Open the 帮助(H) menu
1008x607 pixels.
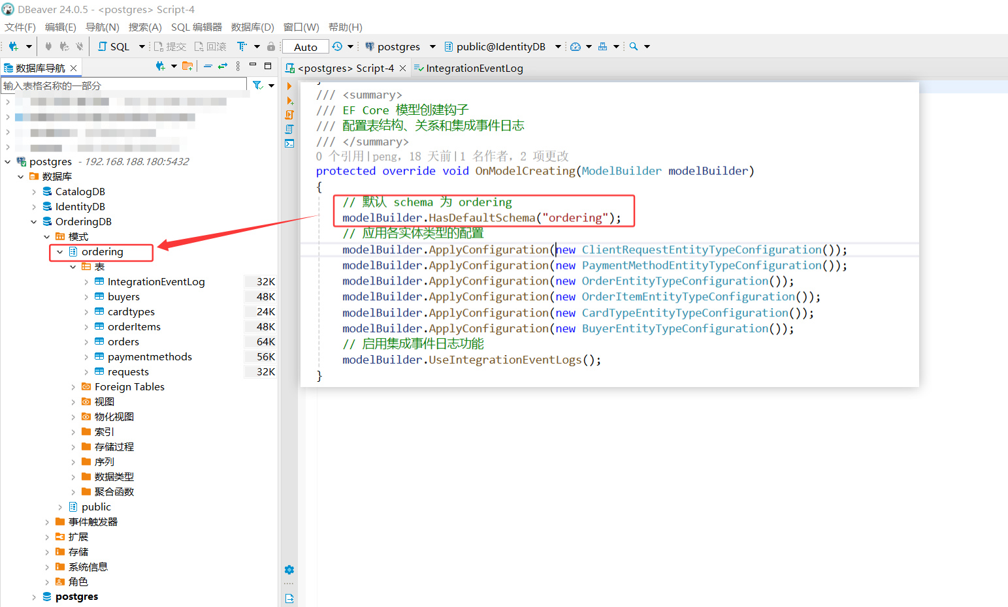pyautogui.click(x=346, y=27)
